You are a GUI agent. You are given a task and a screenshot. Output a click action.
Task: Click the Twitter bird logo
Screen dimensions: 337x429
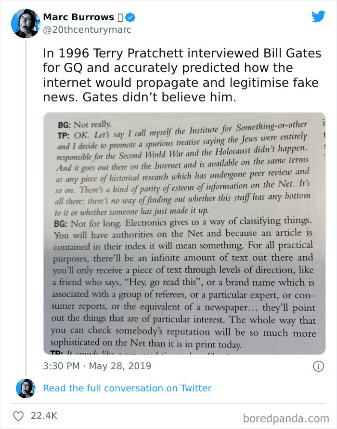click(318, 17)
